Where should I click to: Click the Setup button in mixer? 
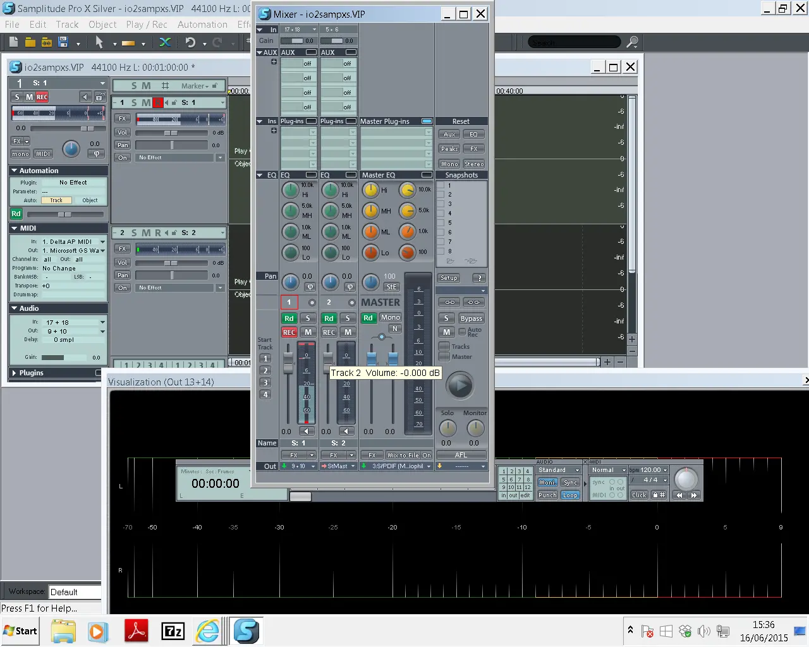point(449,278)
